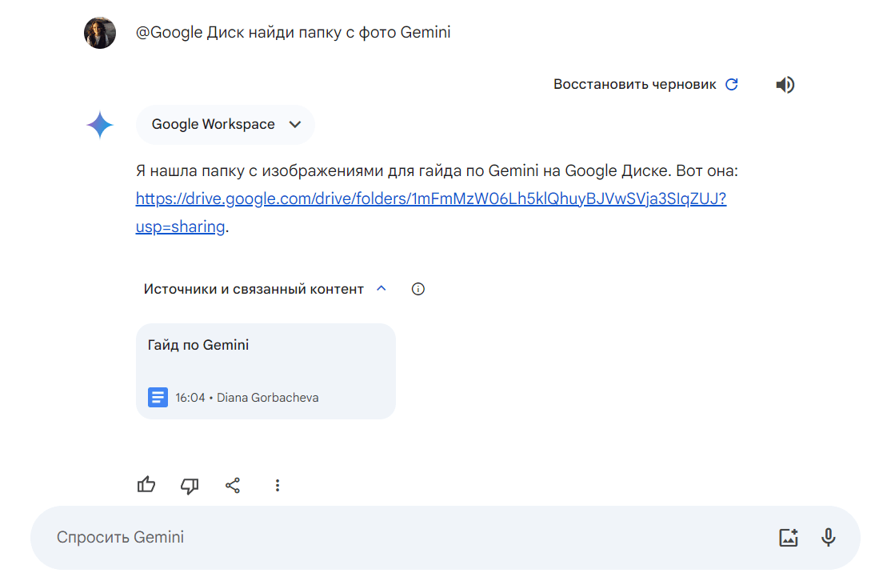Image resolution: width=887 pixels, height=577 pixels.
Task: Open the drive.google.com folder link
Action: click(x=430, y=198)
